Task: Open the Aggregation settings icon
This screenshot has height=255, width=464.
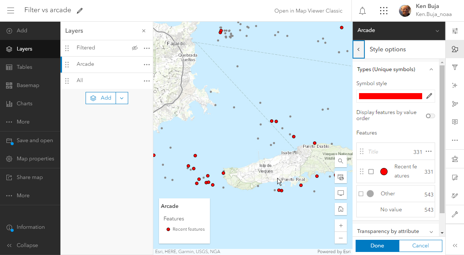Action: point(455,104)
